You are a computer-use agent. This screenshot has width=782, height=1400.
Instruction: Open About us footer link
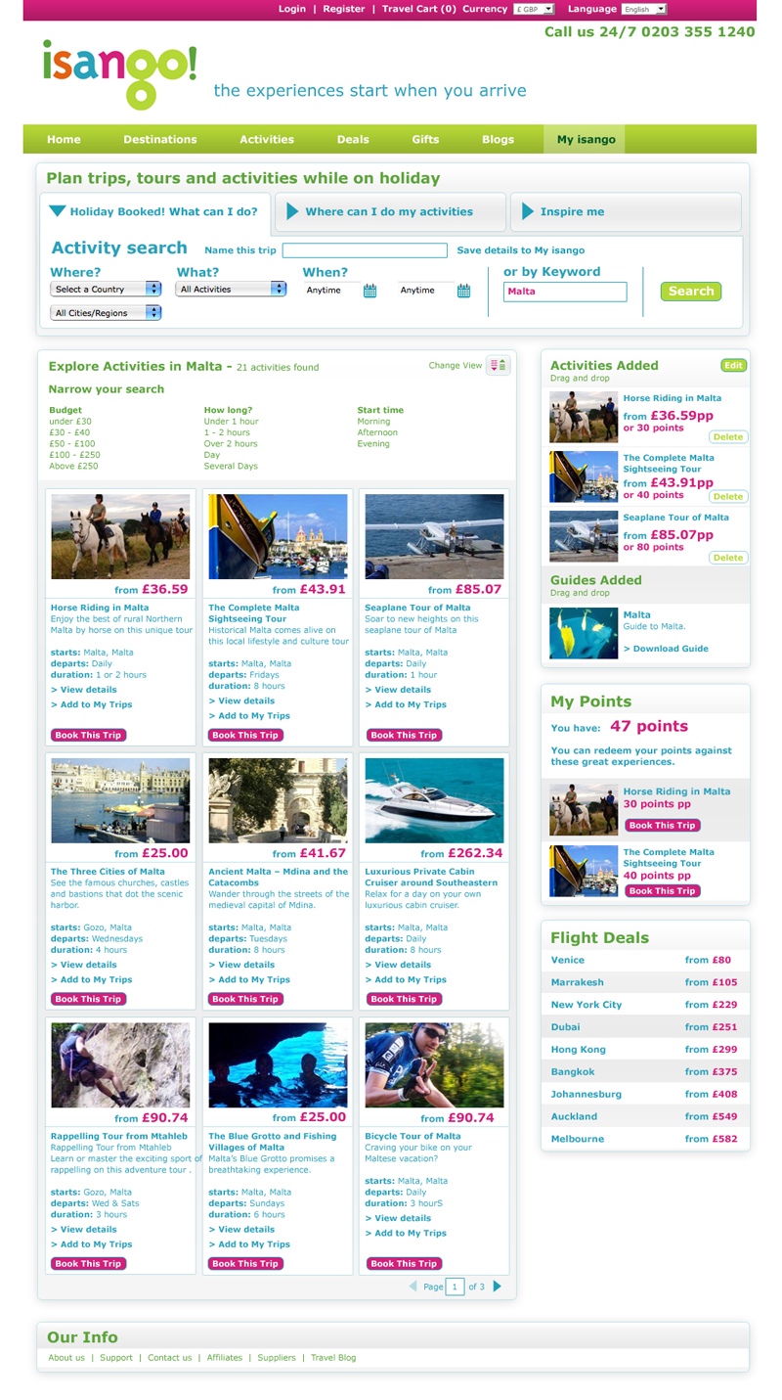tap(66, 1358)
